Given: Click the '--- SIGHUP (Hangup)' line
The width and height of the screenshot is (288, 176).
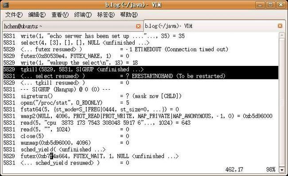Looking at the screenshot, I should [x=57, y=89].
